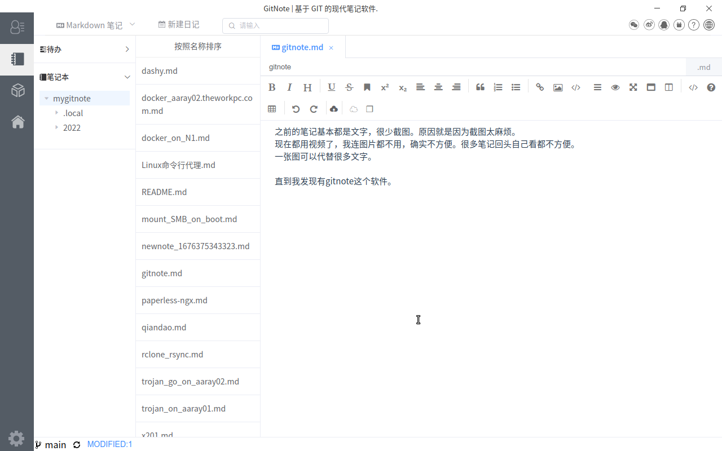722x451 pixels.
Task: Insert a horizontal rule line
Action: click(597, 87)
